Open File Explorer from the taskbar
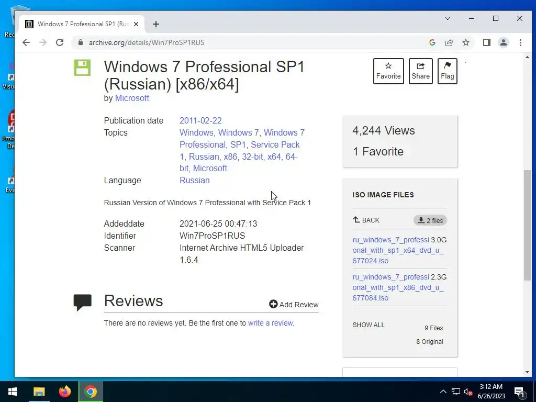 tap(39, 392)
